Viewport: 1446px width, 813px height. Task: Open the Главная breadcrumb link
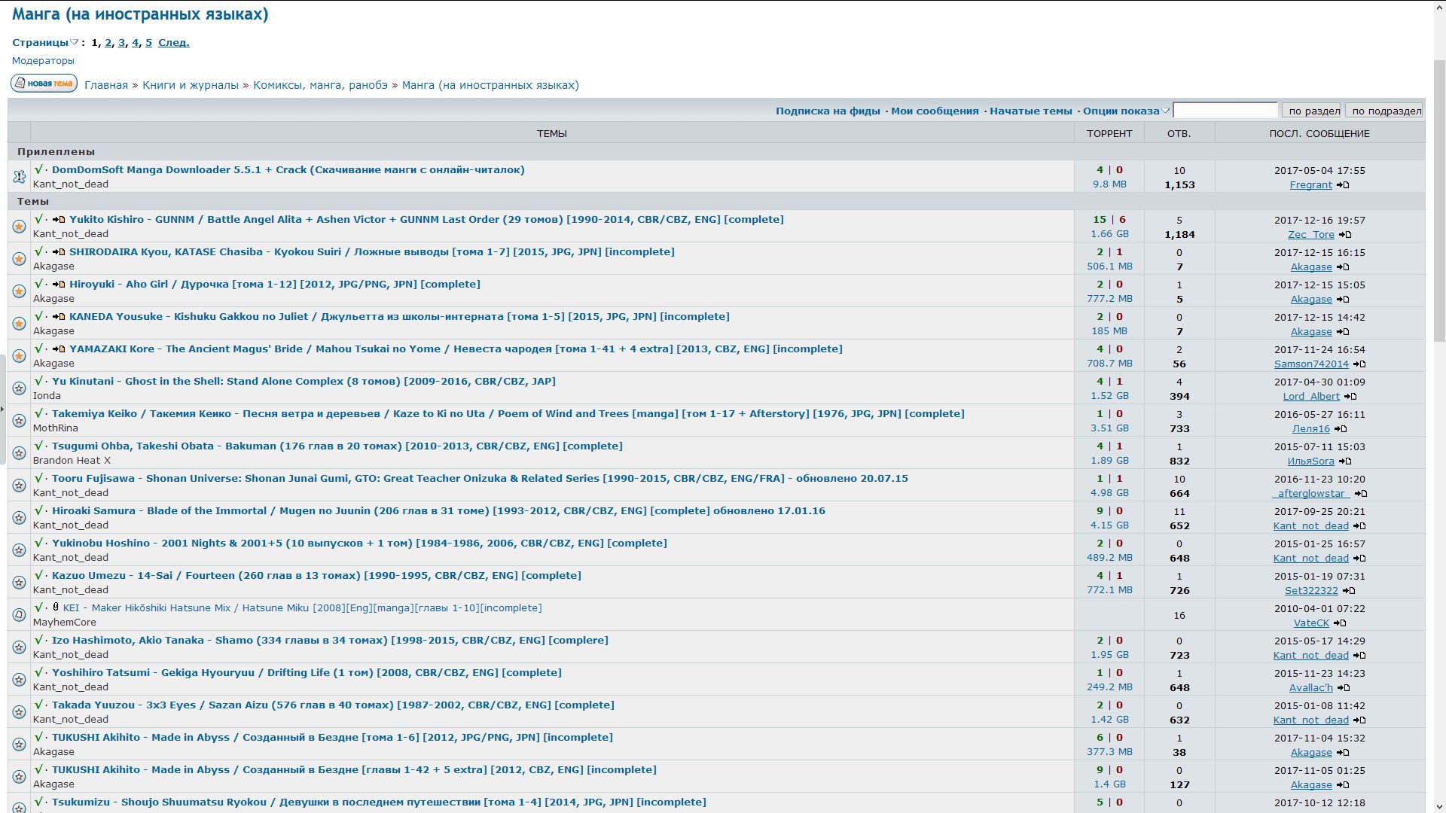pyautogui.click(x=106, y=85)
